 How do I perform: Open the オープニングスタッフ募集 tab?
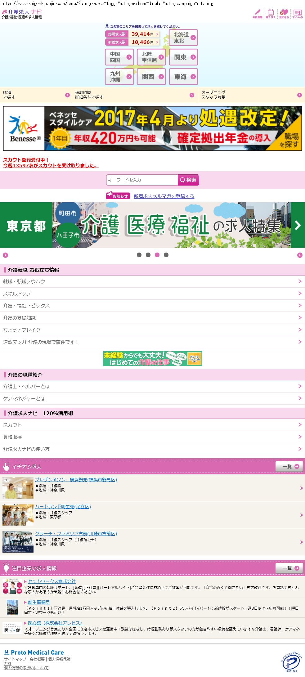[x=251, y=95]
